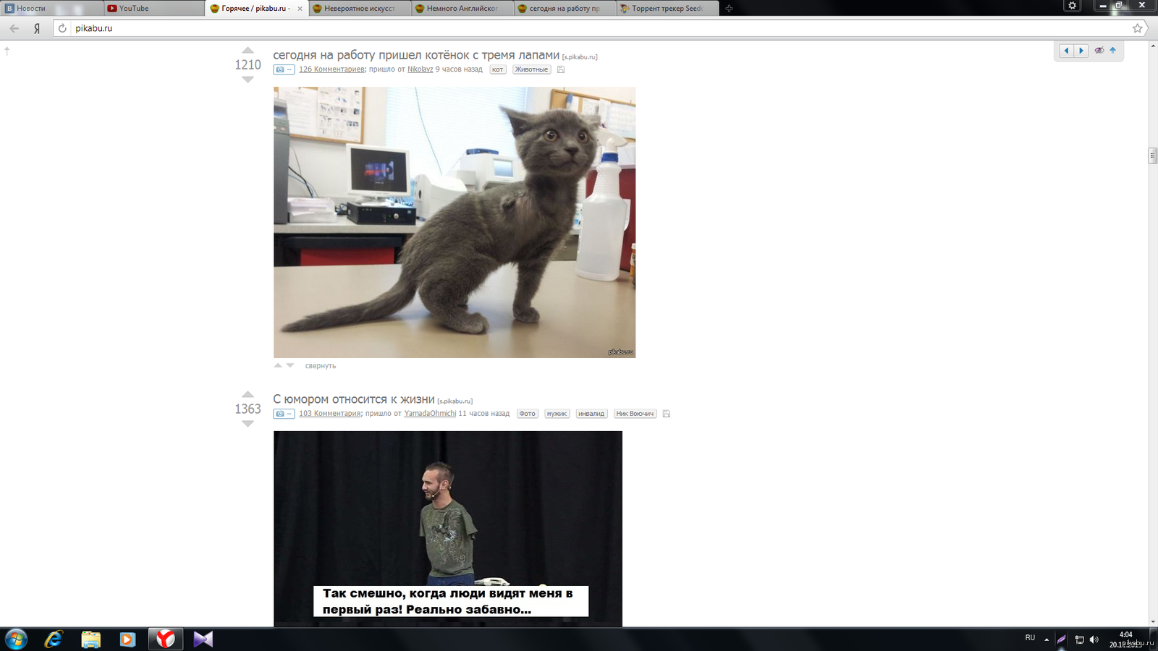
Task: Click the "Животные" tag button
Action: pos(531,70)
